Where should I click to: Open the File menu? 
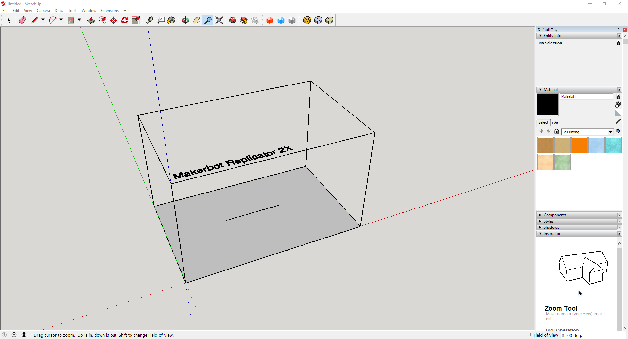(5, 11)
